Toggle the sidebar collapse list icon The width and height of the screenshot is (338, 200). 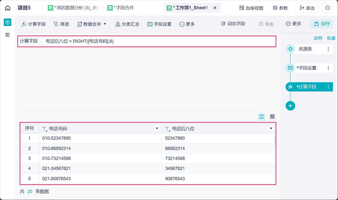tap(8, 35)
